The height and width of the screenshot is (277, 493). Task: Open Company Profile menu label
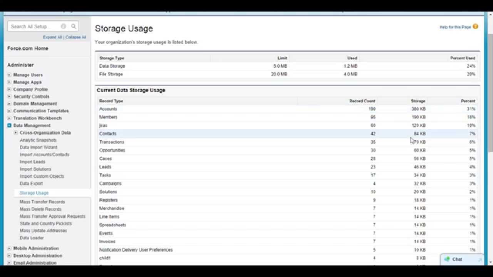(30, 89)
